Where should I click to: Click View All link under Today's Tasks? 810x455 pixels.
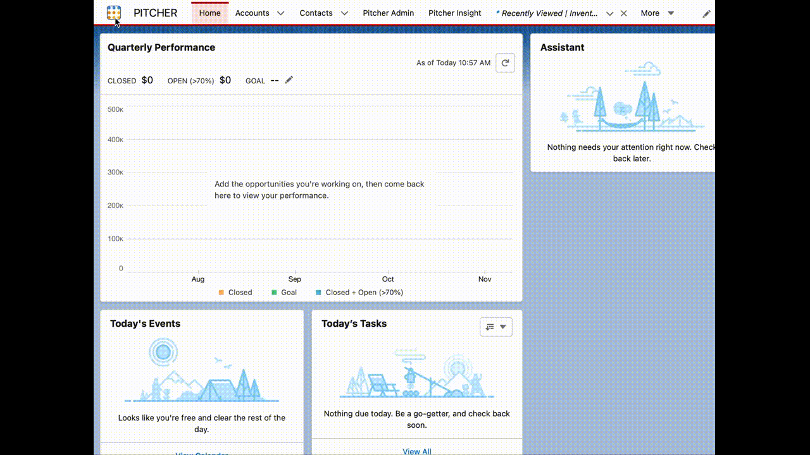(x=416, y=451)
